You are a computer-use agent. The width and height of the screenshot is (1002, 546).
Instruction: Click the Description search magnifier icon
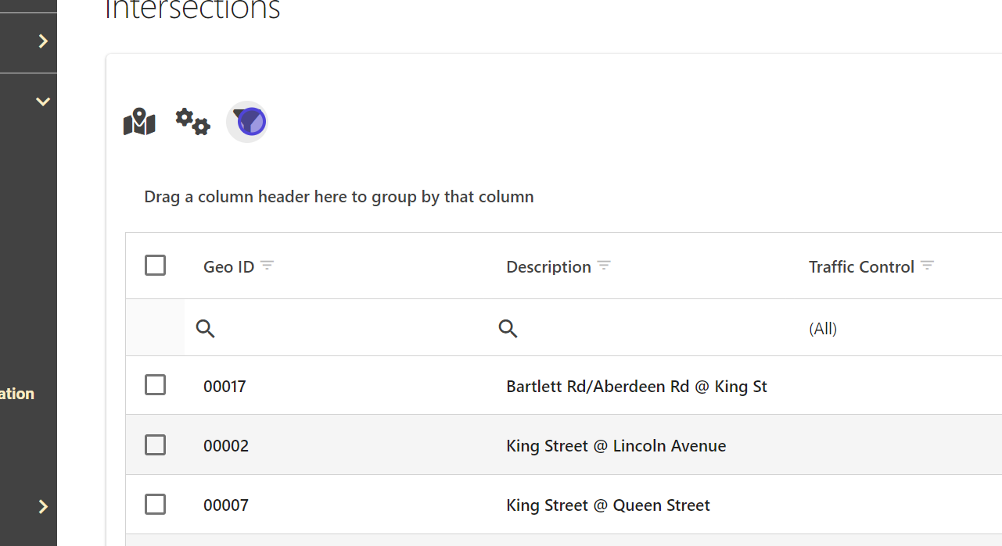point(508,329)
